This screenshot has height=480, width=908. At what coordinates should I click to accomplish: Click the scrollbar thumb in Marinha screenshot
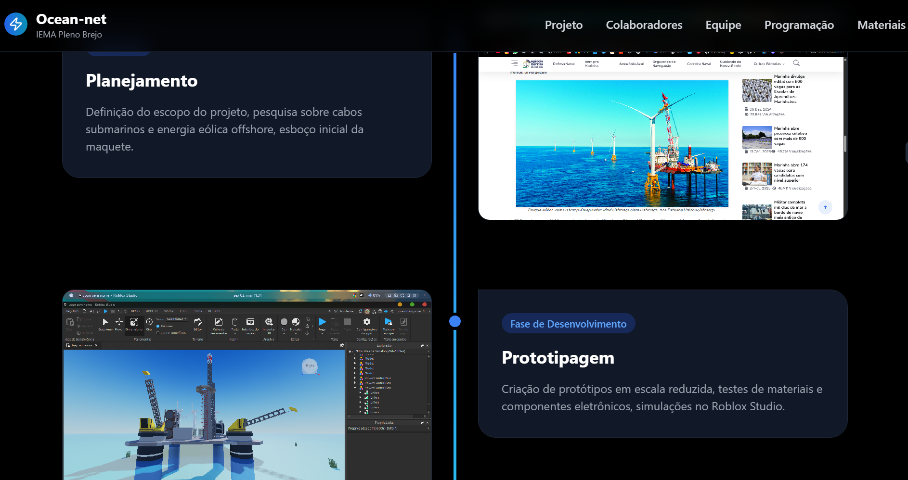845,143
